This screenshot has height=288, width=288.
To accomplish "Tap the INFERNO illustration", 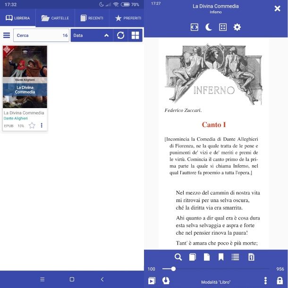I will pyautogui.click(x=214, y=74).
